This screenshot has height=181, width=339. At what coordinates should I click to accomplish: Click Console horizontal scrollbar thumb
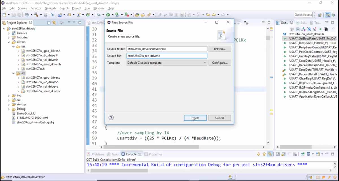(119, 171)
